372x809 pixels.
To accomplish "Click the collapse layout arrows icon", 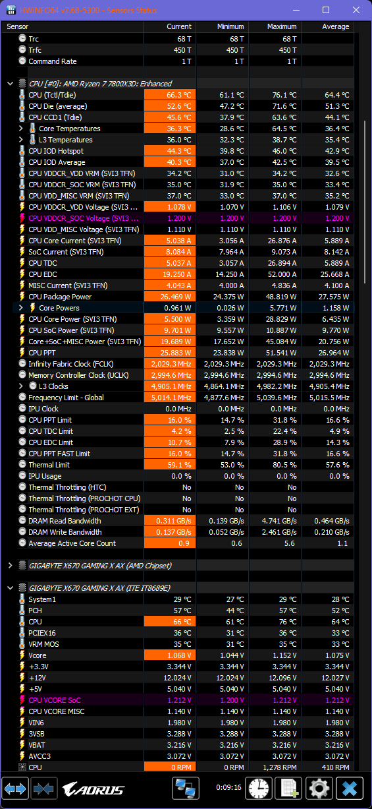I will click(43, 788).
